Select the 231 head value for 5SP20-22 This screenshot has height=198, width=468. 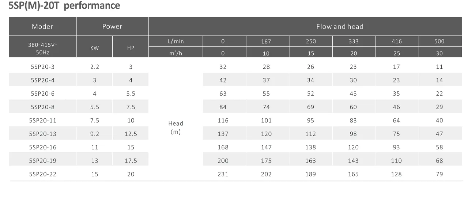point(223,174)
